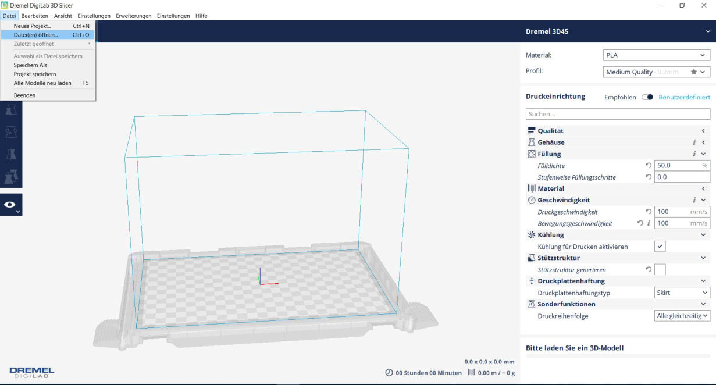716x385 pixels.
Task: Open the Druckplattenhaftungstyp dropdown showing Skirt
Action: point(682,293)
